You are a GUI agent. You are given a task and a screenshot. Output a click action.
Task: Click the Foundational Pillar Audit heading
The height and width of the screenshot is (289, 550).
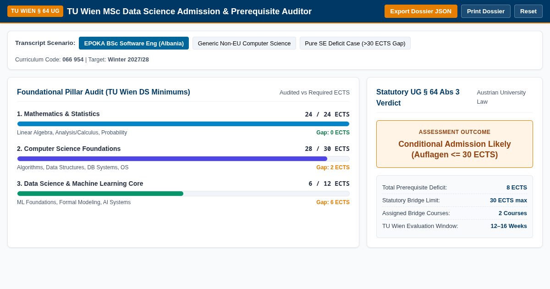104,92
